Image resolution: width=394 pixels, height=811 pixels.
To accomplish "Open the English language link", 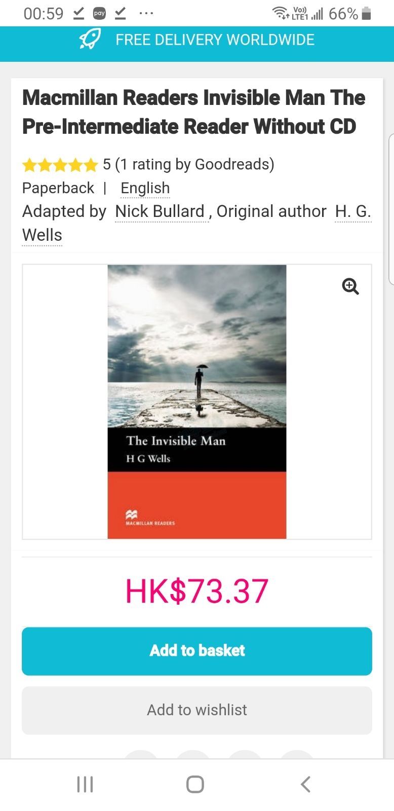I will click(x=145, y=188).
